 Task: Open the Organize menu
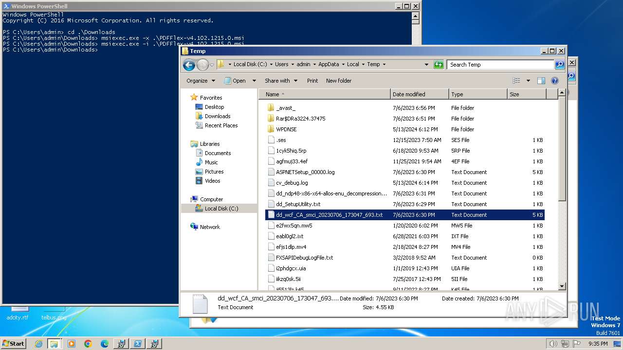coord(201,81)
